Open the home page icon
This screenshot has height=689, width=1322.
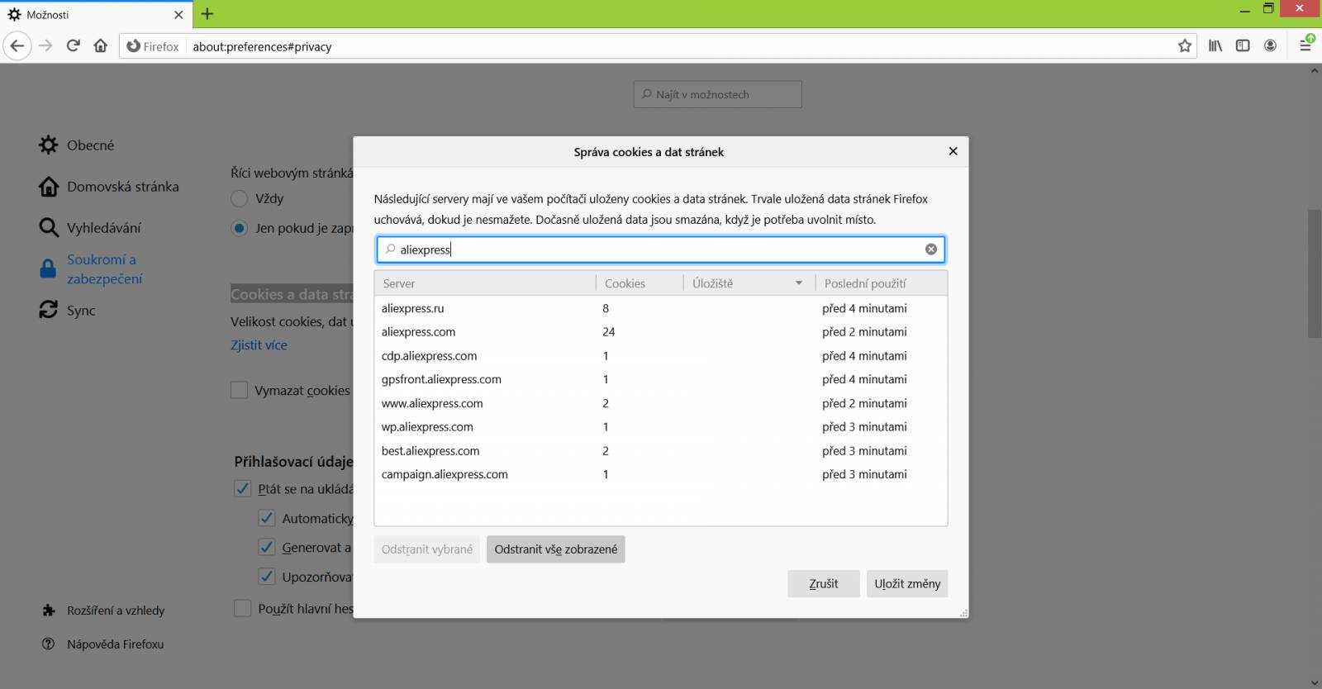tap(101, 46)
